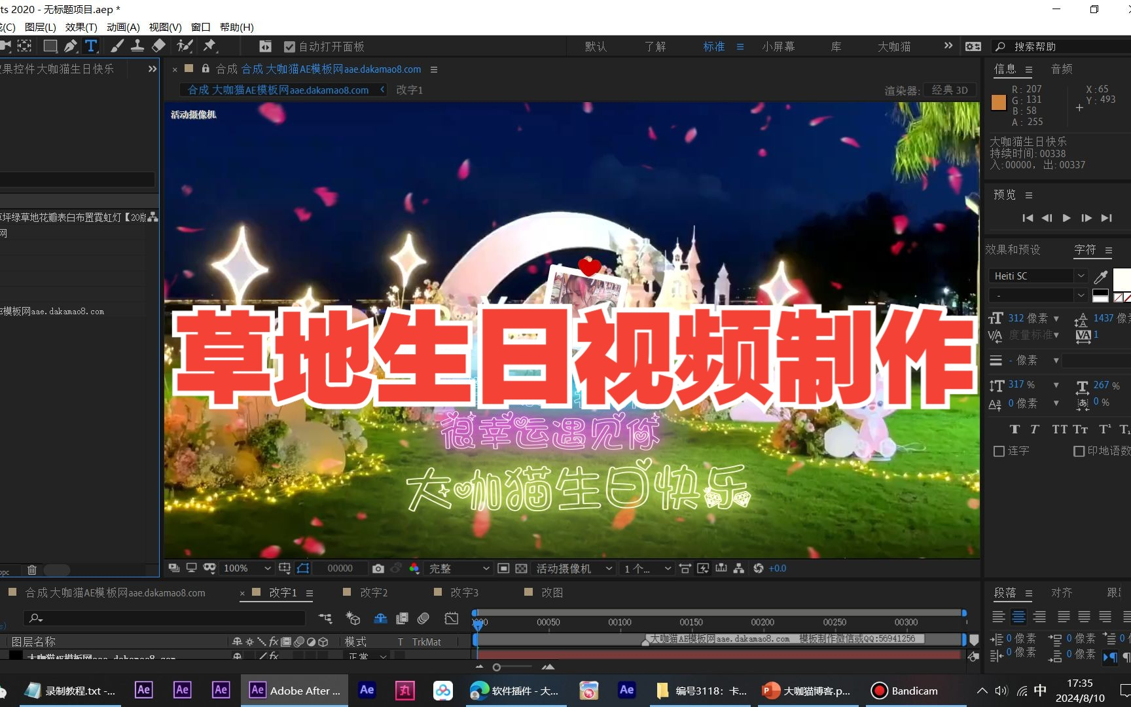
Task: Enable frame blending for timeline
Action: pos(403,618)
